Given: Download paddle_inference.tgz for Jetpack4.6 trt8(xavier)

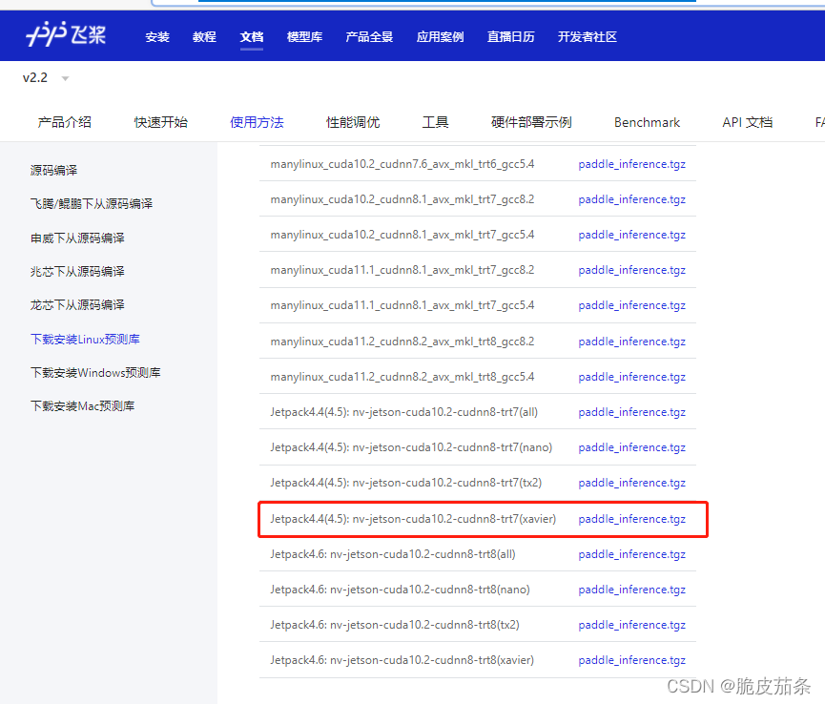Looking at the screenshot, I should coord(632,660).
